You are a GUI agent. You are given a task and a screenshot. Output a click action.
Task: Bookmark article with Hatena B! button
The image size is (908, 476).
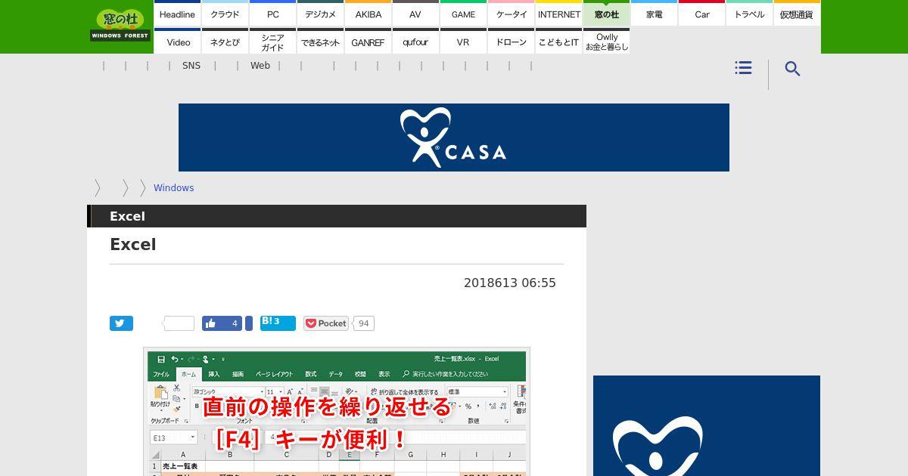tap(278, 323)
